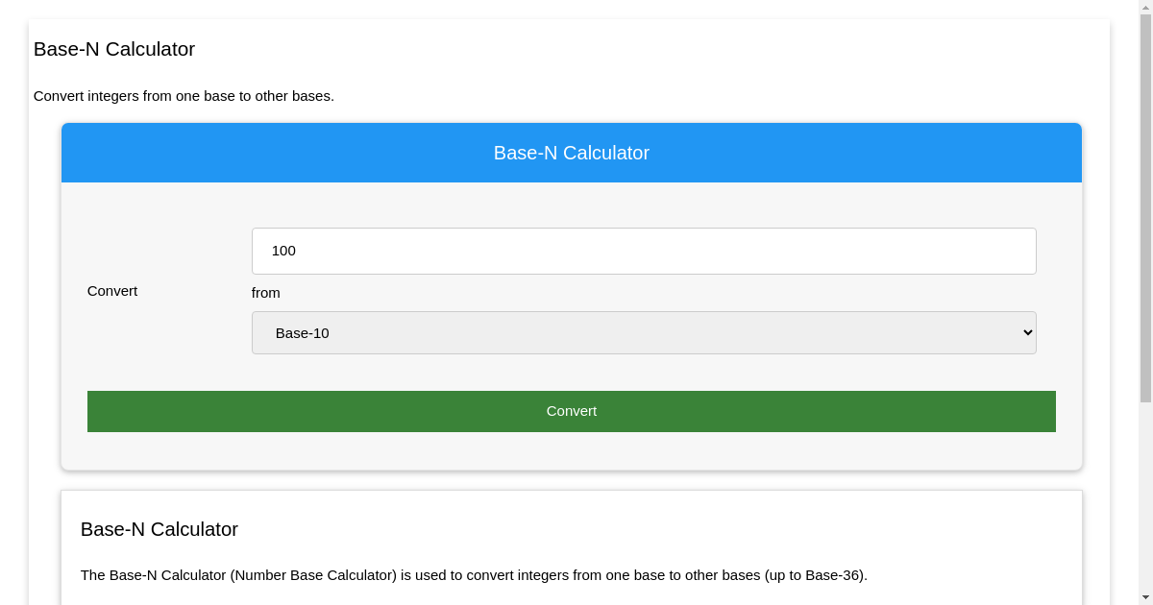The height and width of the screenshot is (605, 1153).
Task: Click the number input containing 100
Action: pyautogui.click(x=644, y=251)
